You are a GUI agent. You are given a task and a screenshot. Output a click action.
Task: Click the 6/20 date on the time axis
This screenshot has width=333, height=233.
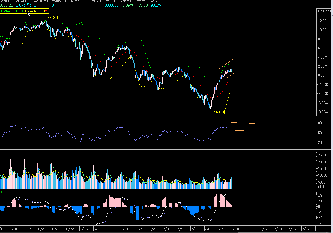42,229
